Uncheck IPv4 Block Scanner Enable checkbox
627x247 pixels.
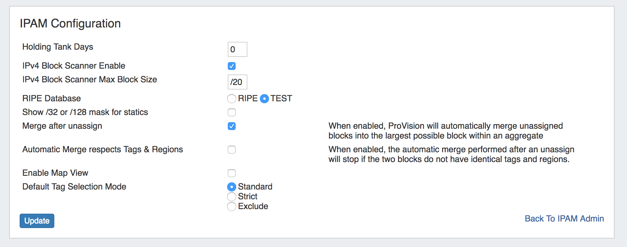[232, 66]
